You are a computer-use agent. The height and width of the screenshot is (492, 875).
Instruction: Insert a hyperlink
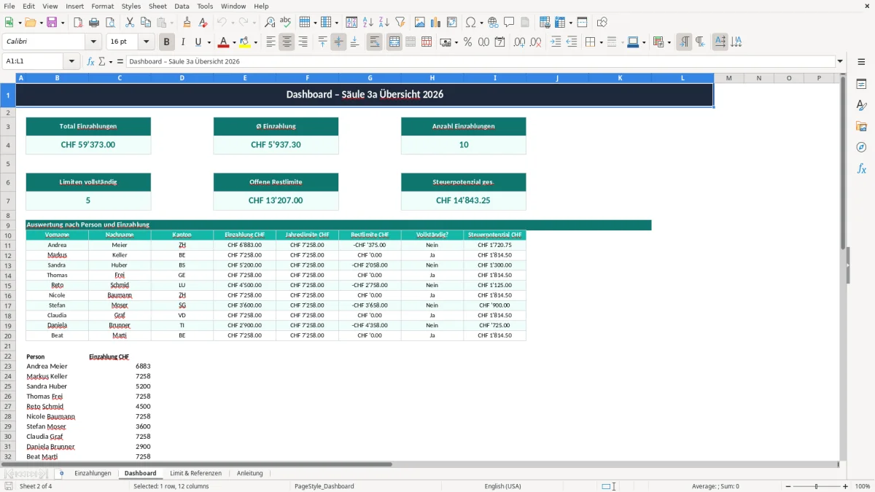point(493,23)
